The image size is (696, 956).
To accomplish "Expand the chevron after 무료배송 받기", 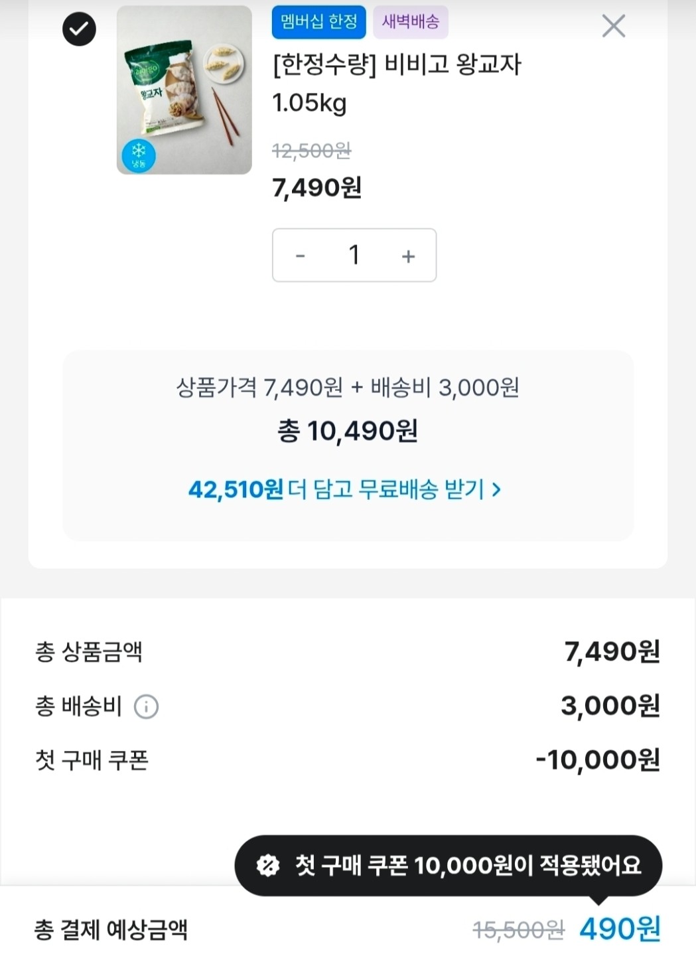I will coord(496,490).
